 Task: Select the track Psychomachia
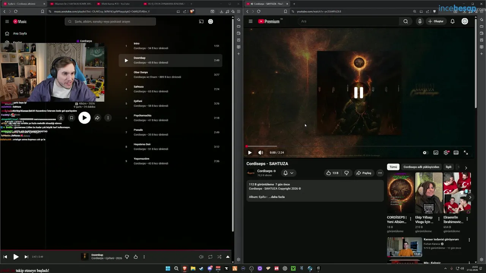point(142,116)
